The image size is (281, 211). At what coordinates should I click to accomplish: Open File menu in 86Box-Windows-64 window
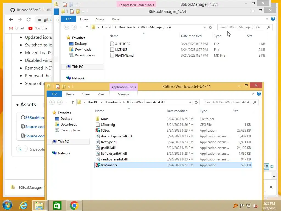pos(54,94)
